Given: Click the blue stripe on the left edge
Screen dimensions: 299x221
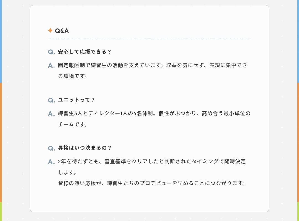Looking at the screenshot, I should click(x=1, y=41).
